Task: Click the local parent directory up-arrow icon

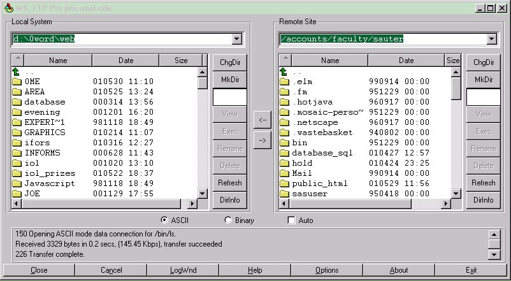Action: point(17,72)
